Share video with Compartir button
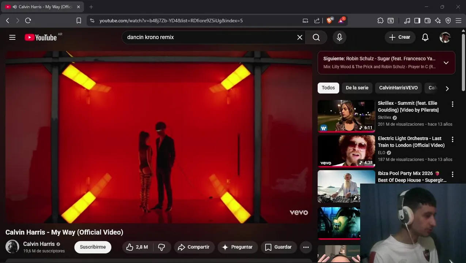Screen dimensions: 466x263 click(194, 247)
